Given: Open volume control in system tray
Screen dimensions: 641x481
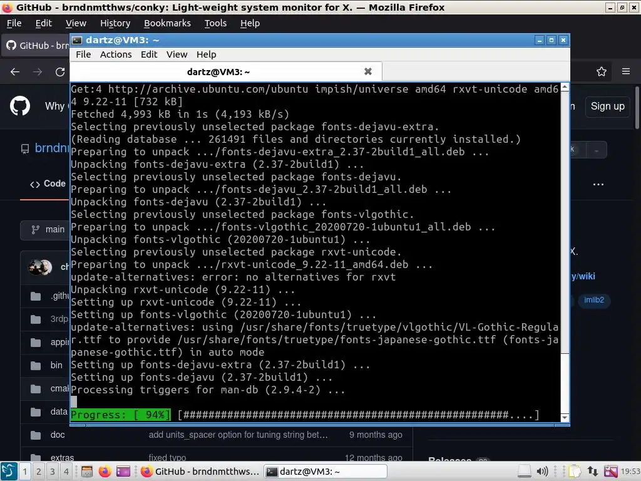Looking at the screenshot, I should pyautogui.click(x=542, y=472).
